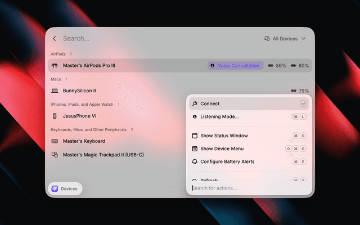This screenshot has width=360, height=225.
Task: Click the devices icon beside All Devices
Action: [267, 39]
